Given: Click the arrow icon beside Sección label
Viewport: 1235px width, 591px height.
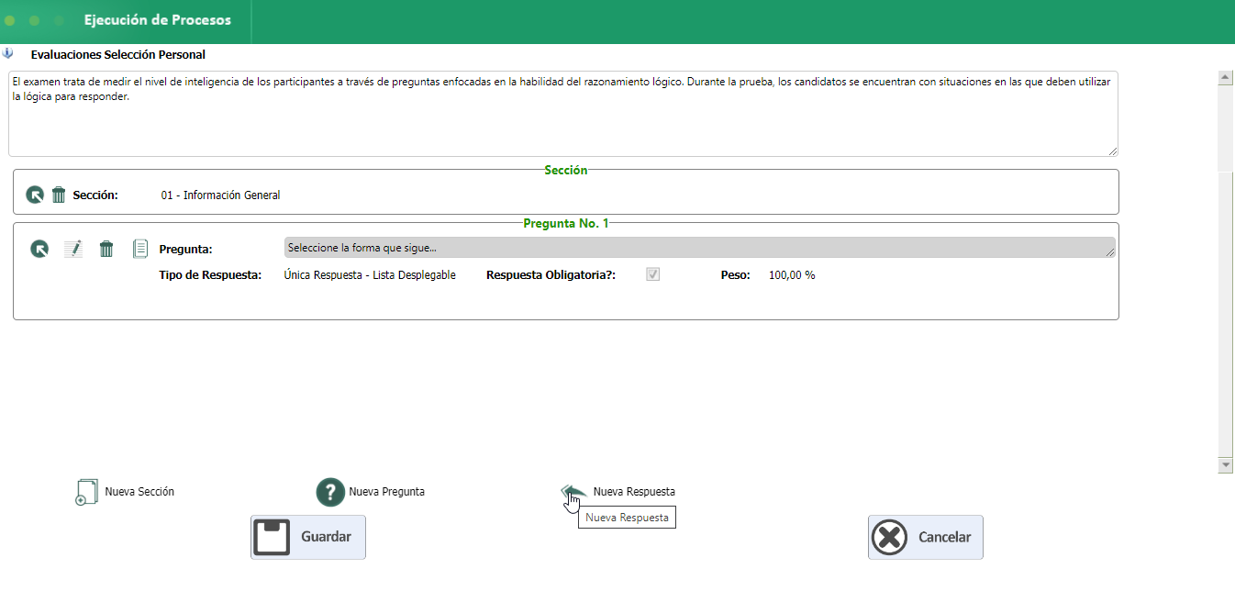Looking at the screenshot, I should 35,195.
